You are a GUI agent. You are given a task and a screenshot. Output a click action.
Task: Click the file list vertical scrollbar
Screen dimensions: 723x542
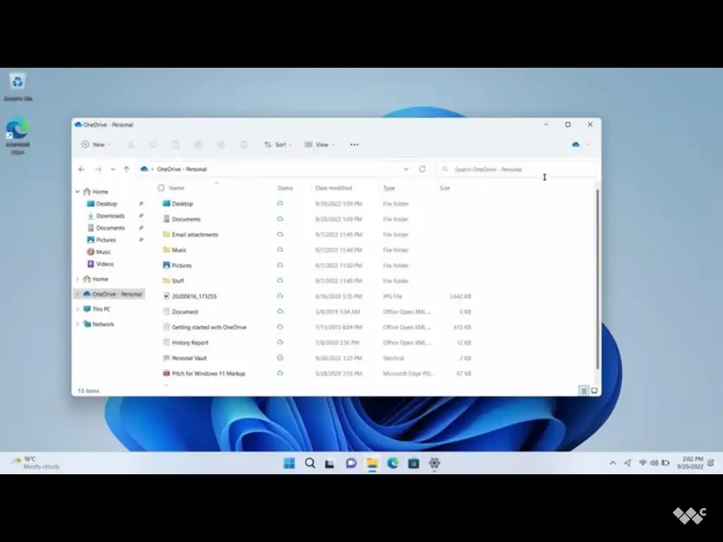pos(597,279)
